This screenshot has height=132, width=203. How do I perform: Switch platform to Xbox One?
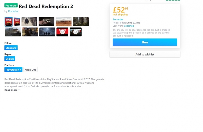[x=30, y=70]
